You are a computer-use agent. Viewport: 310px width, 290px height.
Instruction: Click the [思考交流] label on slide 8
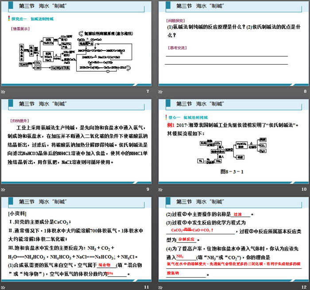[177, 48]
